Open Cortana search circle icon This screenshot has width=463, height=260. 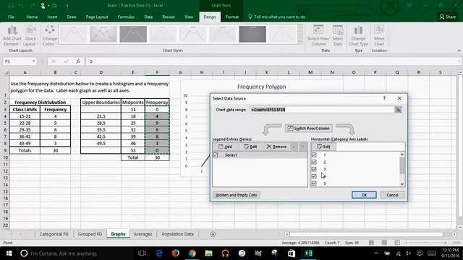tap(24, 253)
